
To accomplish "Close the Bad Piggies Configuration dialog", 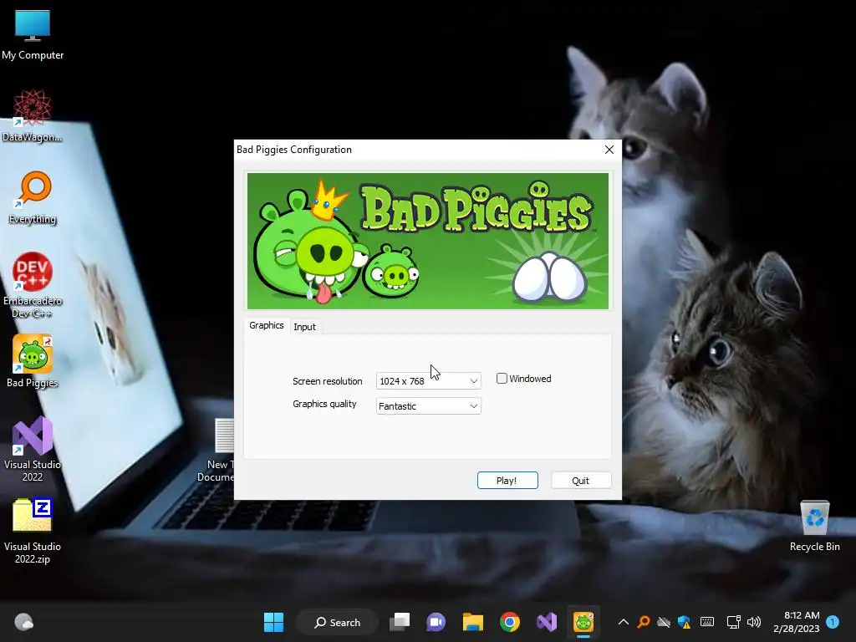I will point(609,150).
